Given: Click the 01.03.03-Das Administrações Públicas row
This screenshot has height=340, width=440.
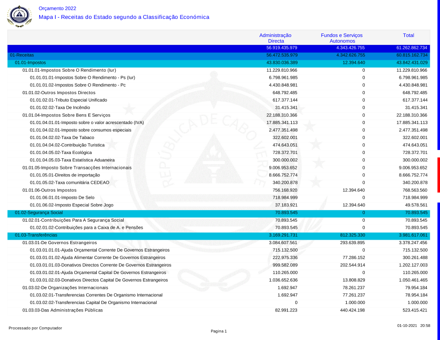Looking at the screenshot, I should 62,310.
